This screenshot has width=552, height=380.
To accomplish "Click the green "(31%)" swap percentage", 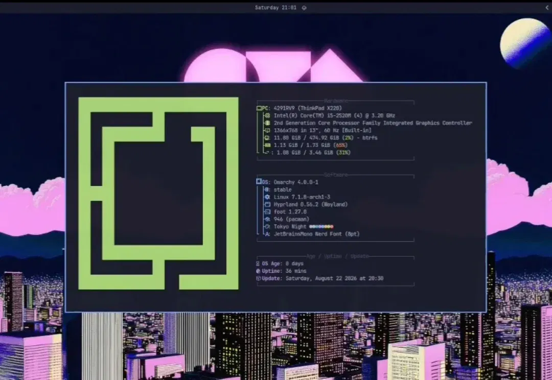I will pyautogui.click(x=343, y=152).
